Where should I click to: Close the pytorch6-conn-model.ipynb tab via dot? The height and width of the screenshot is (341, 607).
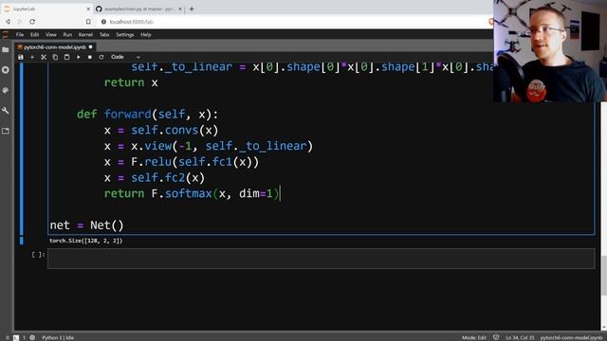pyautogui.click(x=91, y=47)
